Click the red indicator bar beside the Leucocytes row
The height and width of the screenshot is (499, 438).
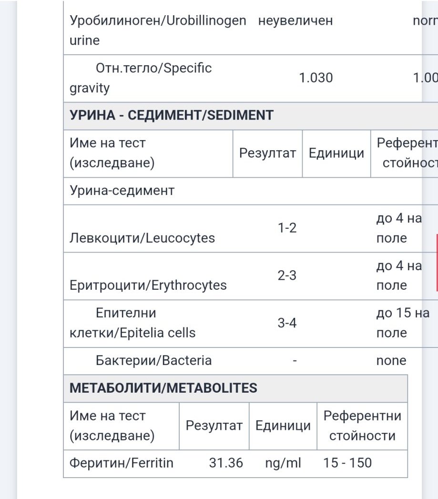(x=437, y=263)
